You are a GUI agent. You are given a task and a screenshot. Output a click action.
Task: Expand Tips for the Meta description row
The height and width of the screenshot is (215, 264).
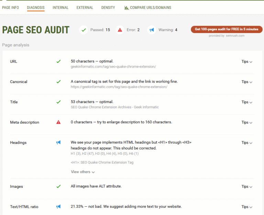247,122
